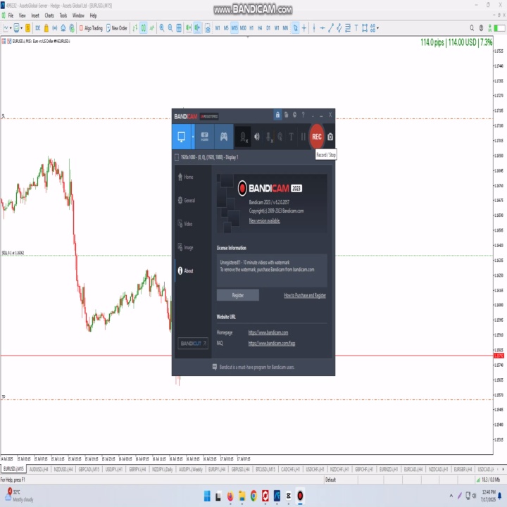Set timeframe to M1

[218, 28]
